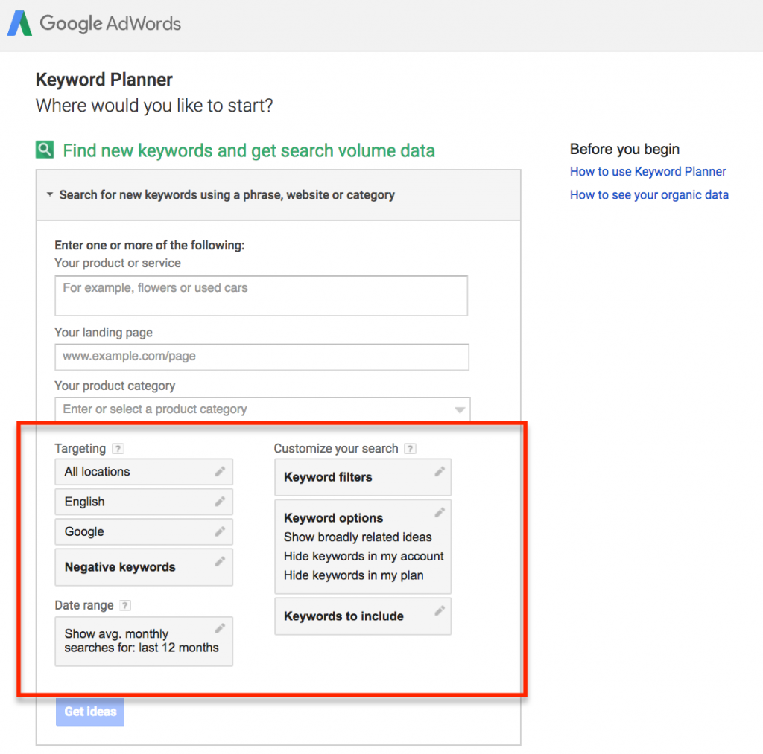Click the Your product or service field
The height and width of the screenshot is (754, 763).
(262, 295)
